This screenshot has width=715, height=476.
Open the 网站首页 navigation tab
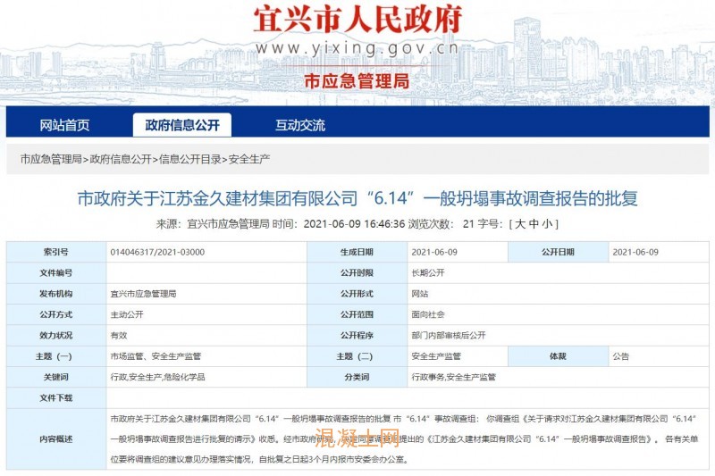point(64,125)
